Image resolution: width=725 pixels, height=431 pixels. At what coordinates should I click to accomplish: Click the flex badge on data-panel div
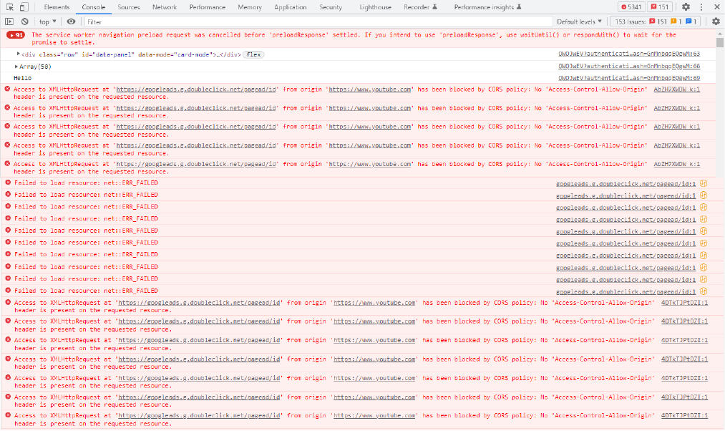[x=254, y=54]
